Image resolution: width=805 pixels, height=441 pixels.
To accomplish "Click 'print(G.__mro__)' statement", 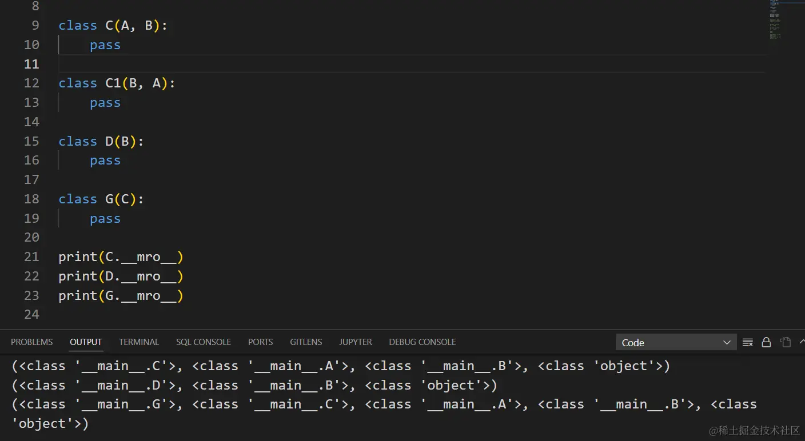I will point(121,295).
